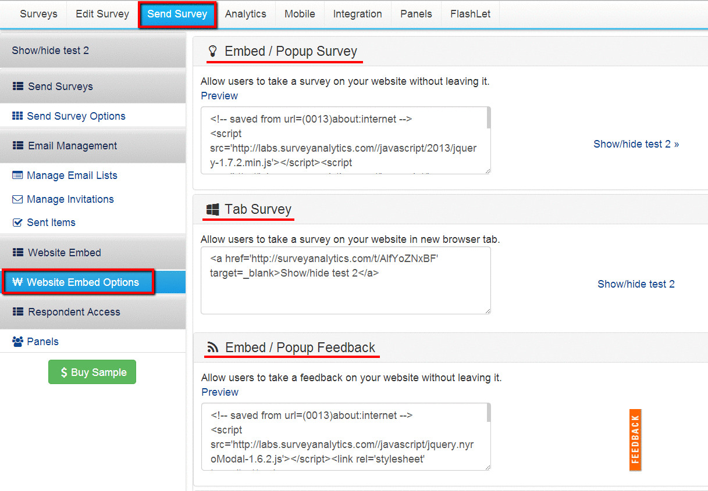Click the 'Tab Survey' heading

[x=258, y=209]
